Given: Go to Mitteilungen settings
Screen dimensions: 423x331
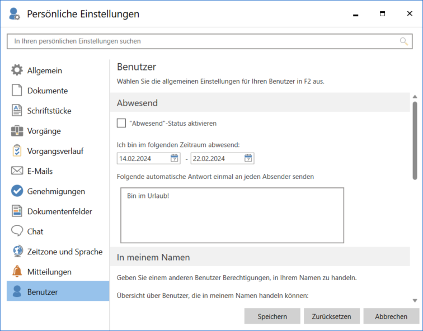Looking at the screenshot, I should coord(58,272).
